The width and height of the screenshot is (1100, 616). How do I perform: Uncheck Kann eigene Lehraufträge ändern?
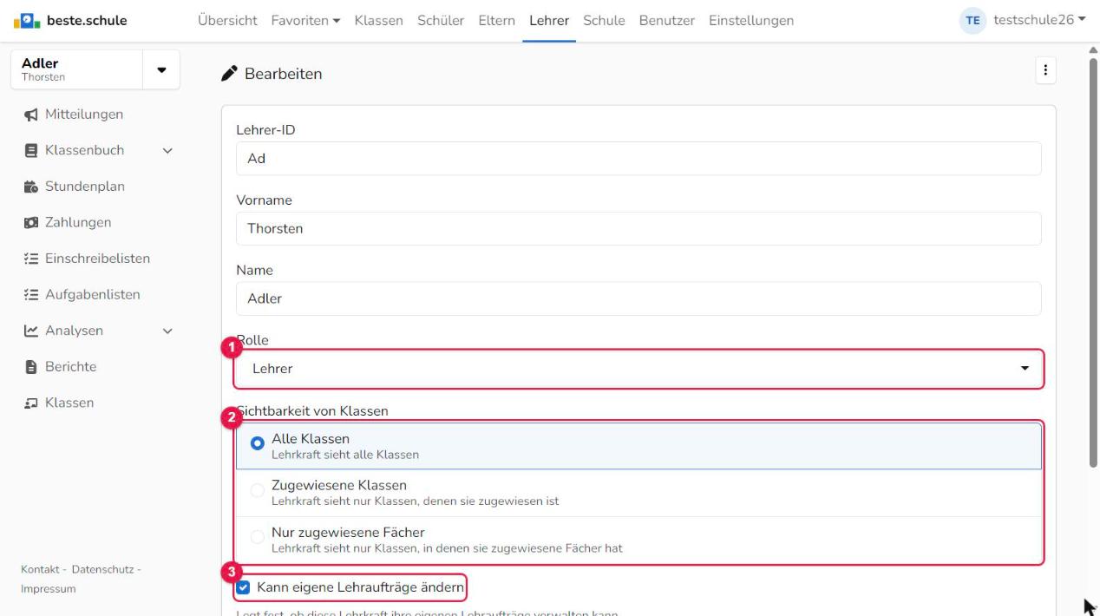(x=243, y=588)
